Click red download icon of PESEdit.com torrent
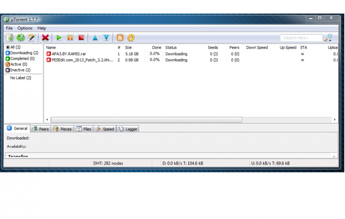The height and width of the screenshot is (219, 345). 48,60
